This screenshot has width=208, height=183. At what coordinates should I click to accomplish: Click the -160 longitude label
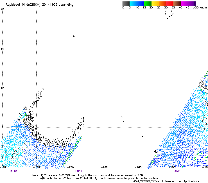coord(138,167)
